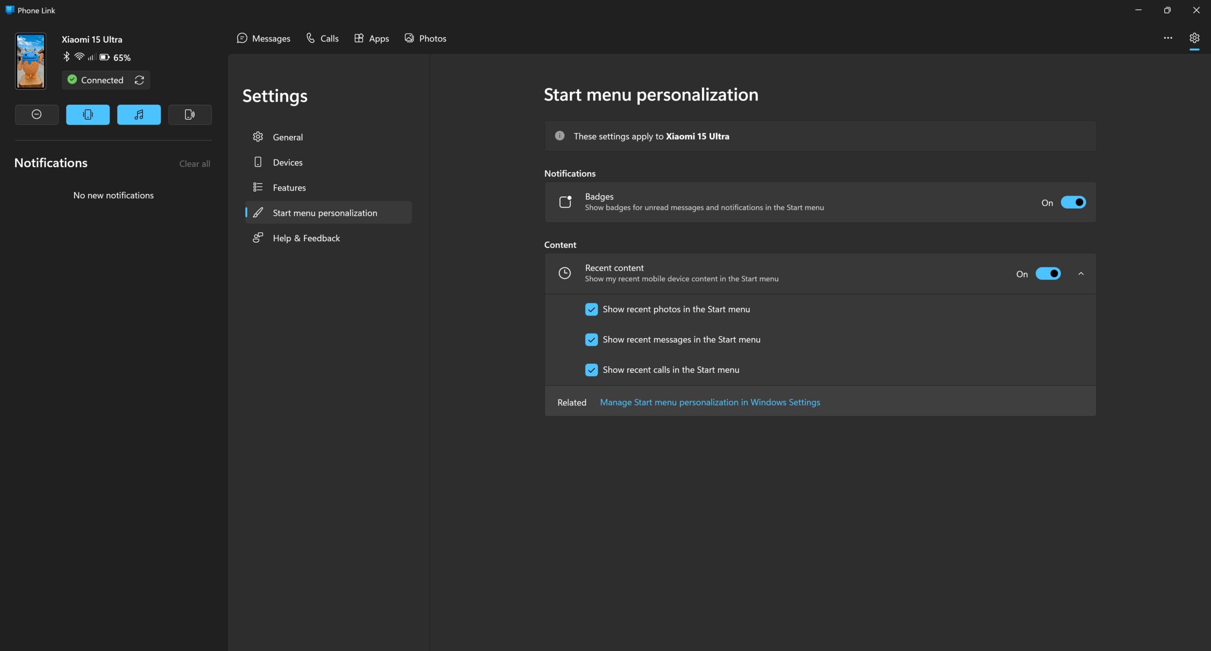Click the phone screen cast icon button
The width and height of the screenshot is (1211, 651).
coord(190,114)
